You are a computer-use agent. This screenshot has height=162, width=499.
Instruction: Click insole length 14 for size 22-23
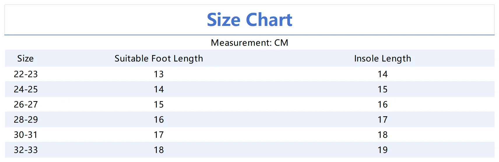[x=382, y=74]
